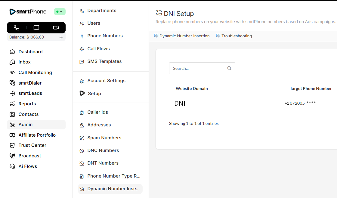Open the green status dropdown
This screenshot has height=198, width=337.
(60, 12)
